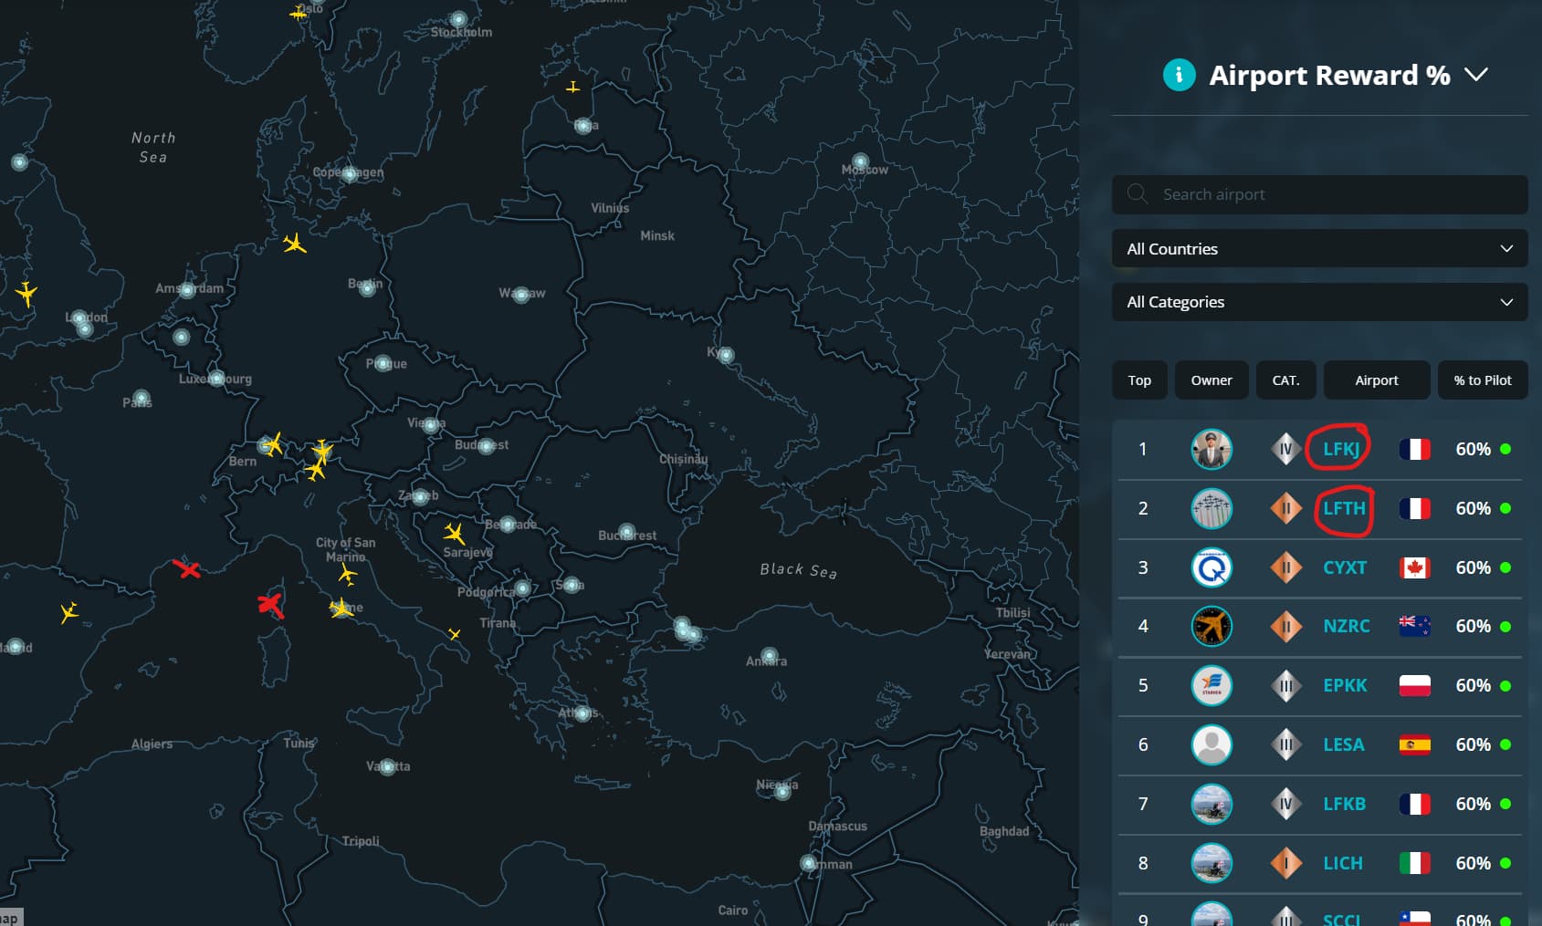This screenshot has height=926, width=1542.
Task: Select the yellow airplane near Sarajevo
Action: coord(454,533)
